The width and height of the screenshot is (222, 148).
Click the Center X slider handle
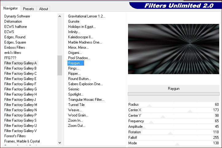[x=190, y=112]
